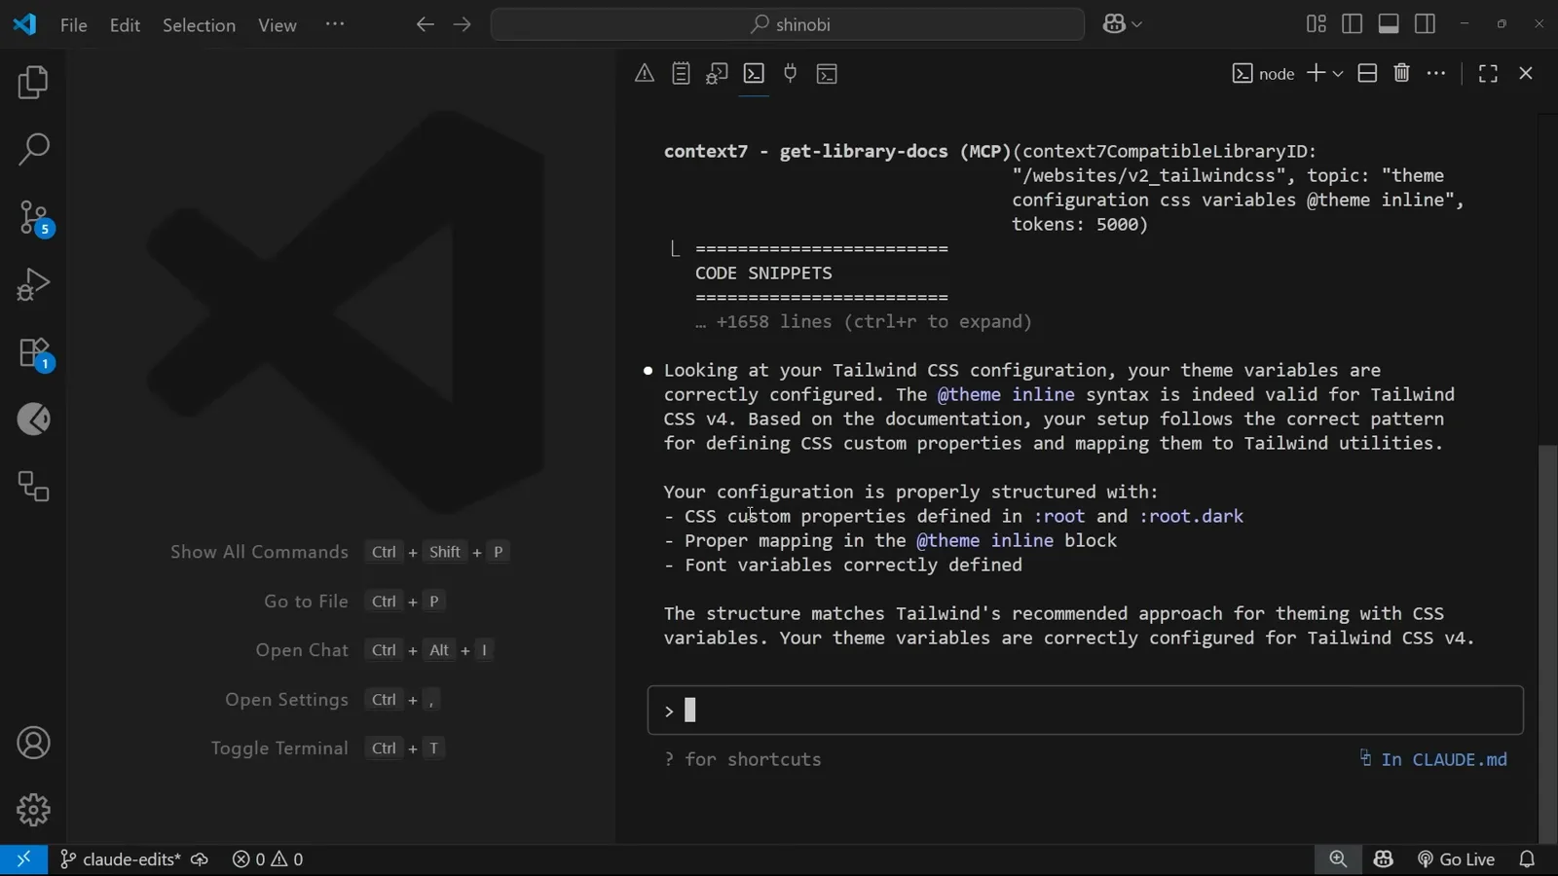Screen dimensions: 1558x876
Task: Go back with the left arrow
Action: coord(425,24)
